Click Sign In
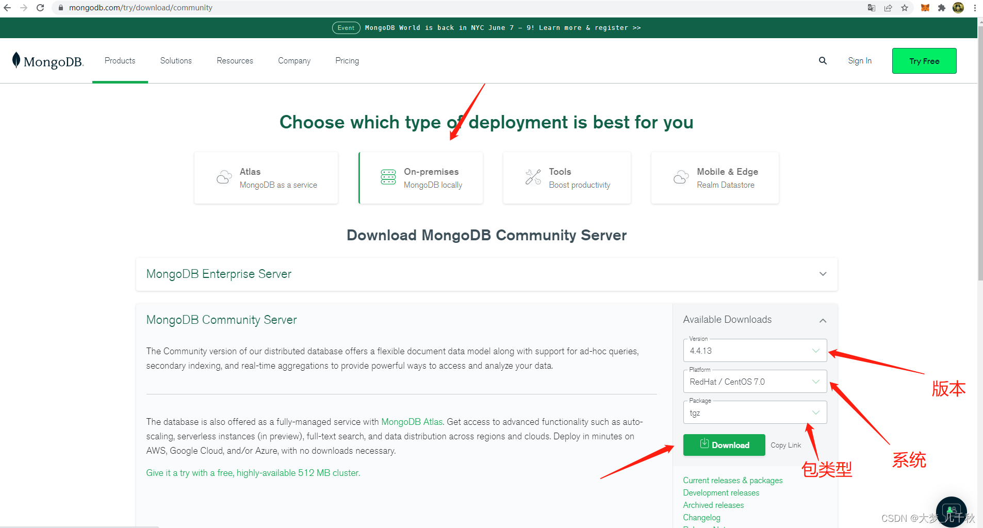This screenshot has width=983, height=528. tap(860, 61)
